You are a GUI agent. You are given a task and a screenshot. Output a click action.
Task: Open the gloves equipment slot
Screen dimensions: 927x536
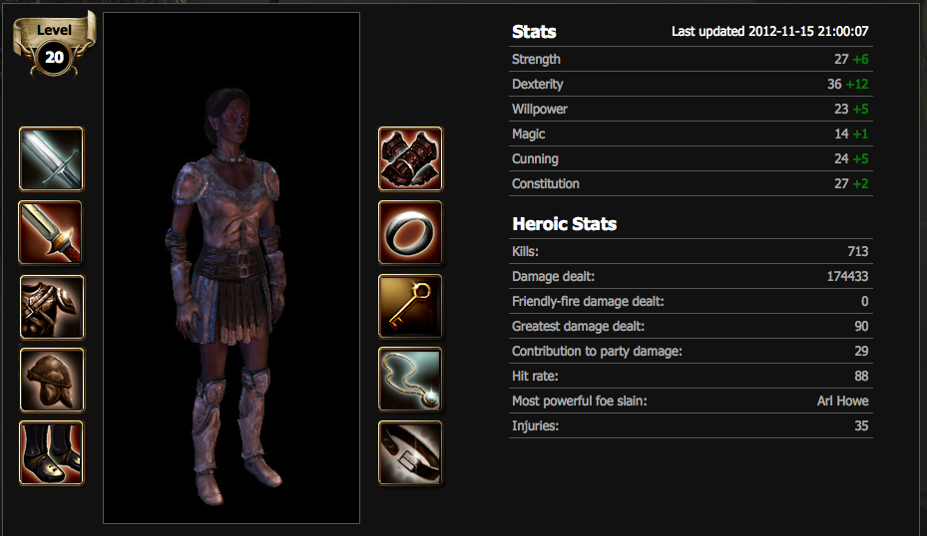click(410, 159)
